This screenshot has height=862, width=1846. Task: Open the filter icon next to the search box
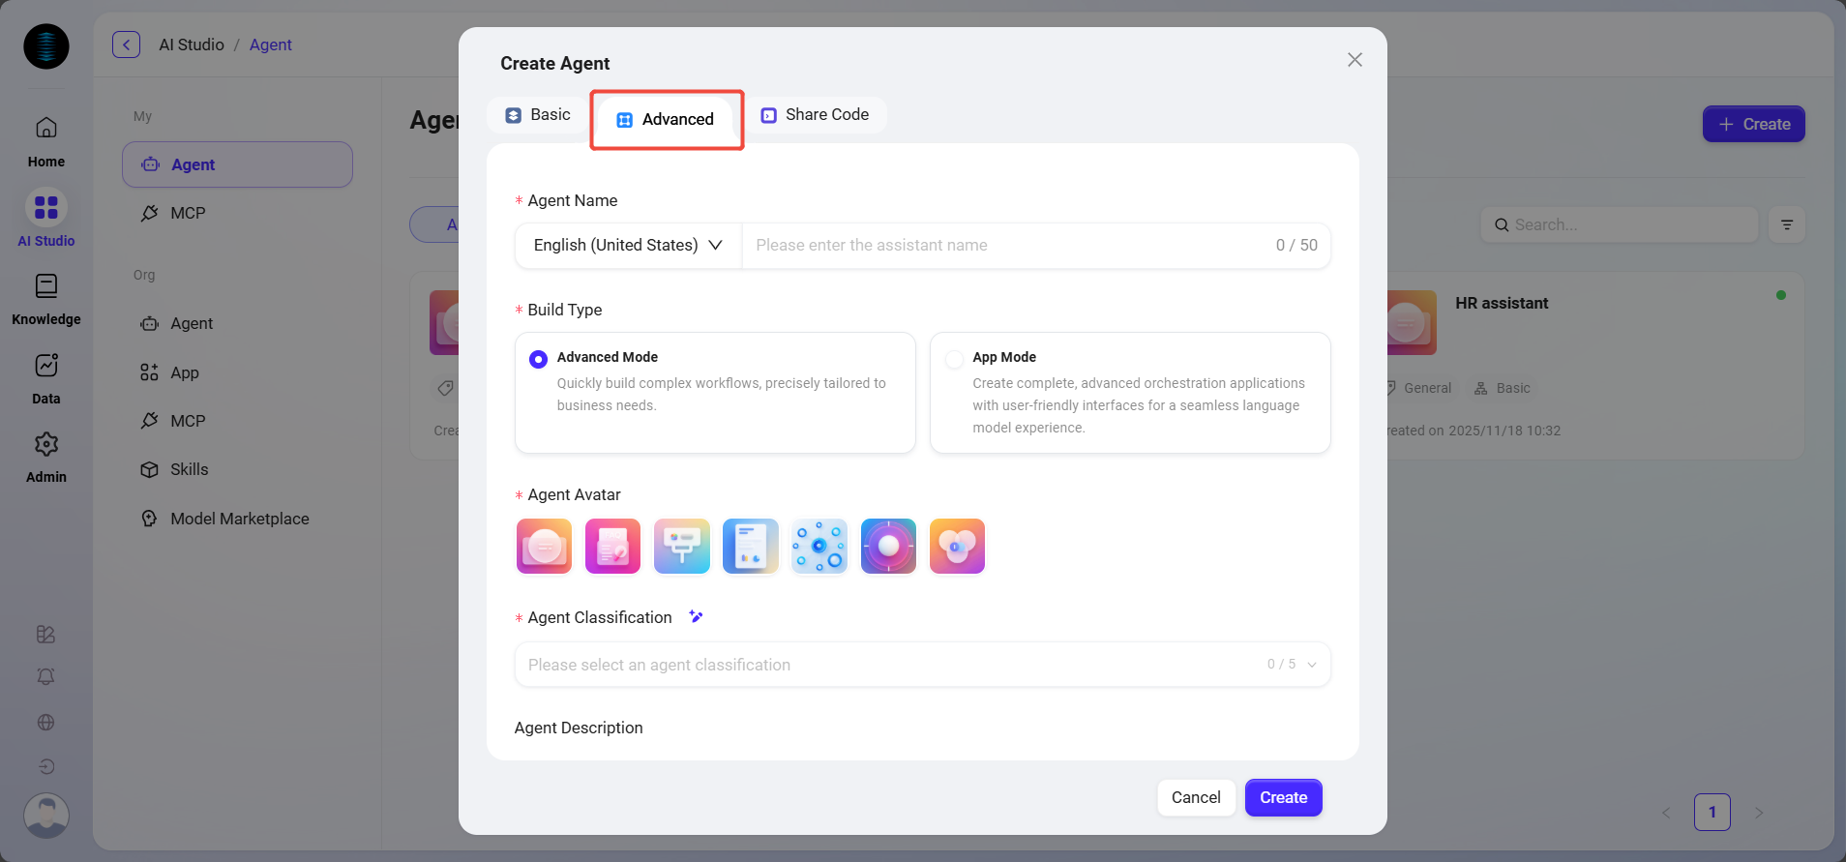coord(1786,224)
